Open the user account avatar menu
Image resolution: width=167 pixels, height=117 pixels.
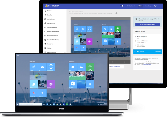pyautogui.click(x=155, y=6)
